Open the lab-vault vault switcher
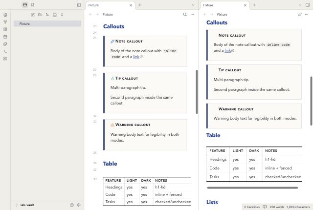Screen dimensions: 313x210 (25, 205)
